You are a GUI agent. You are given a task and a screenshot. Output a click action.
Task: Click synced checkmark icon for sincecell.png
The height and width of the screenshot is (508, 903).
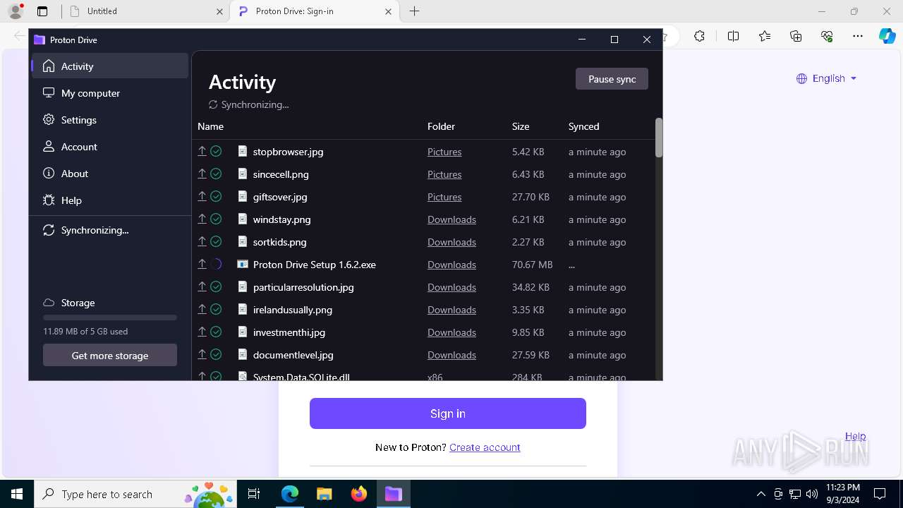pyautogui.click(x=217, y=174)
